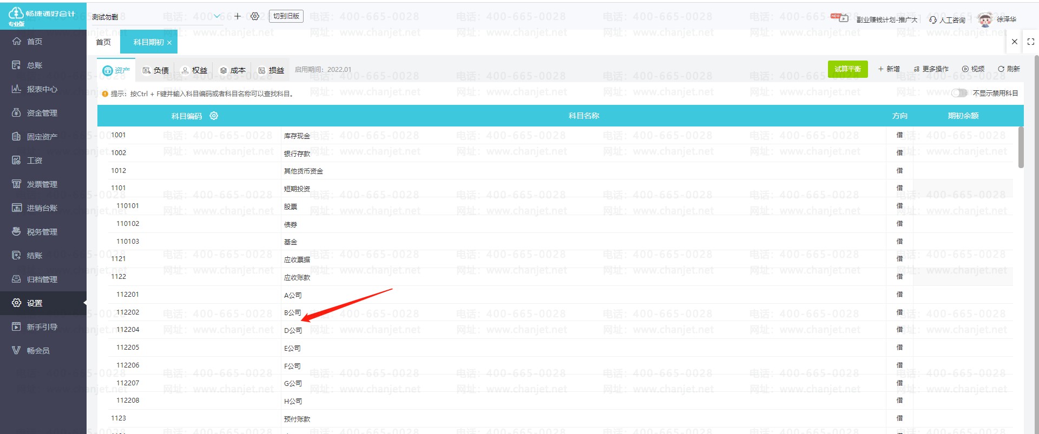
Task: Select the A公司 sub-account
Action: (293, 295)
